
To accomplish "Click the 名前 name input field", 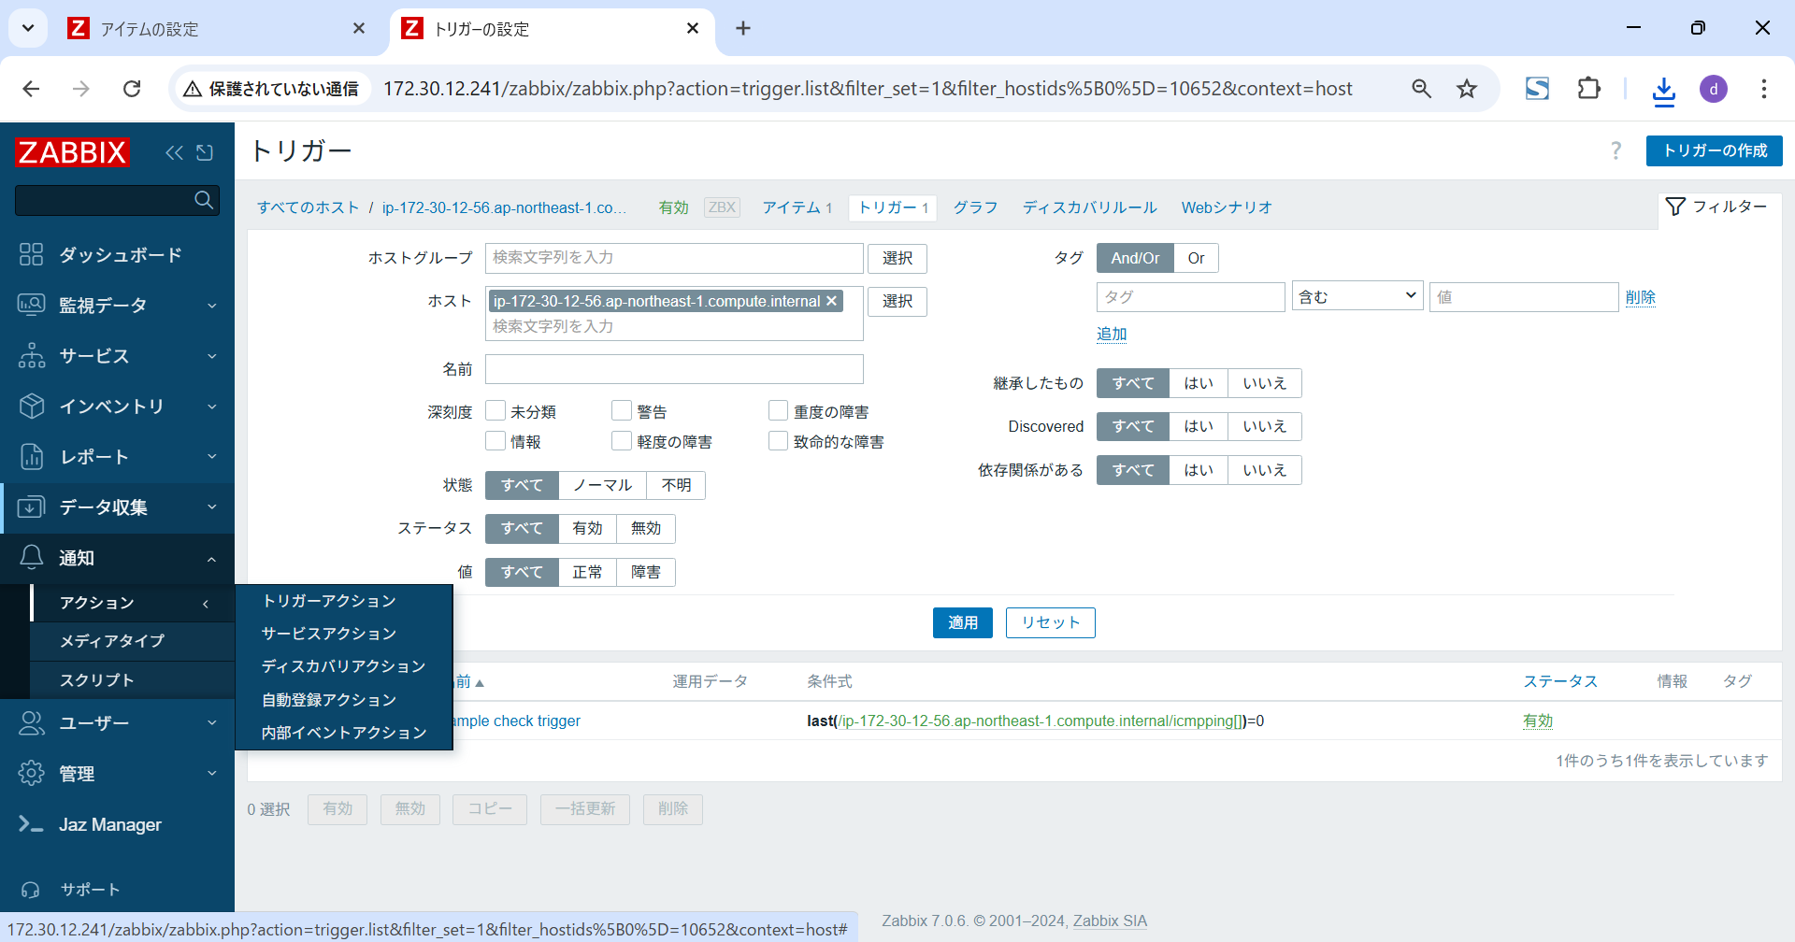I will point(674,369).
